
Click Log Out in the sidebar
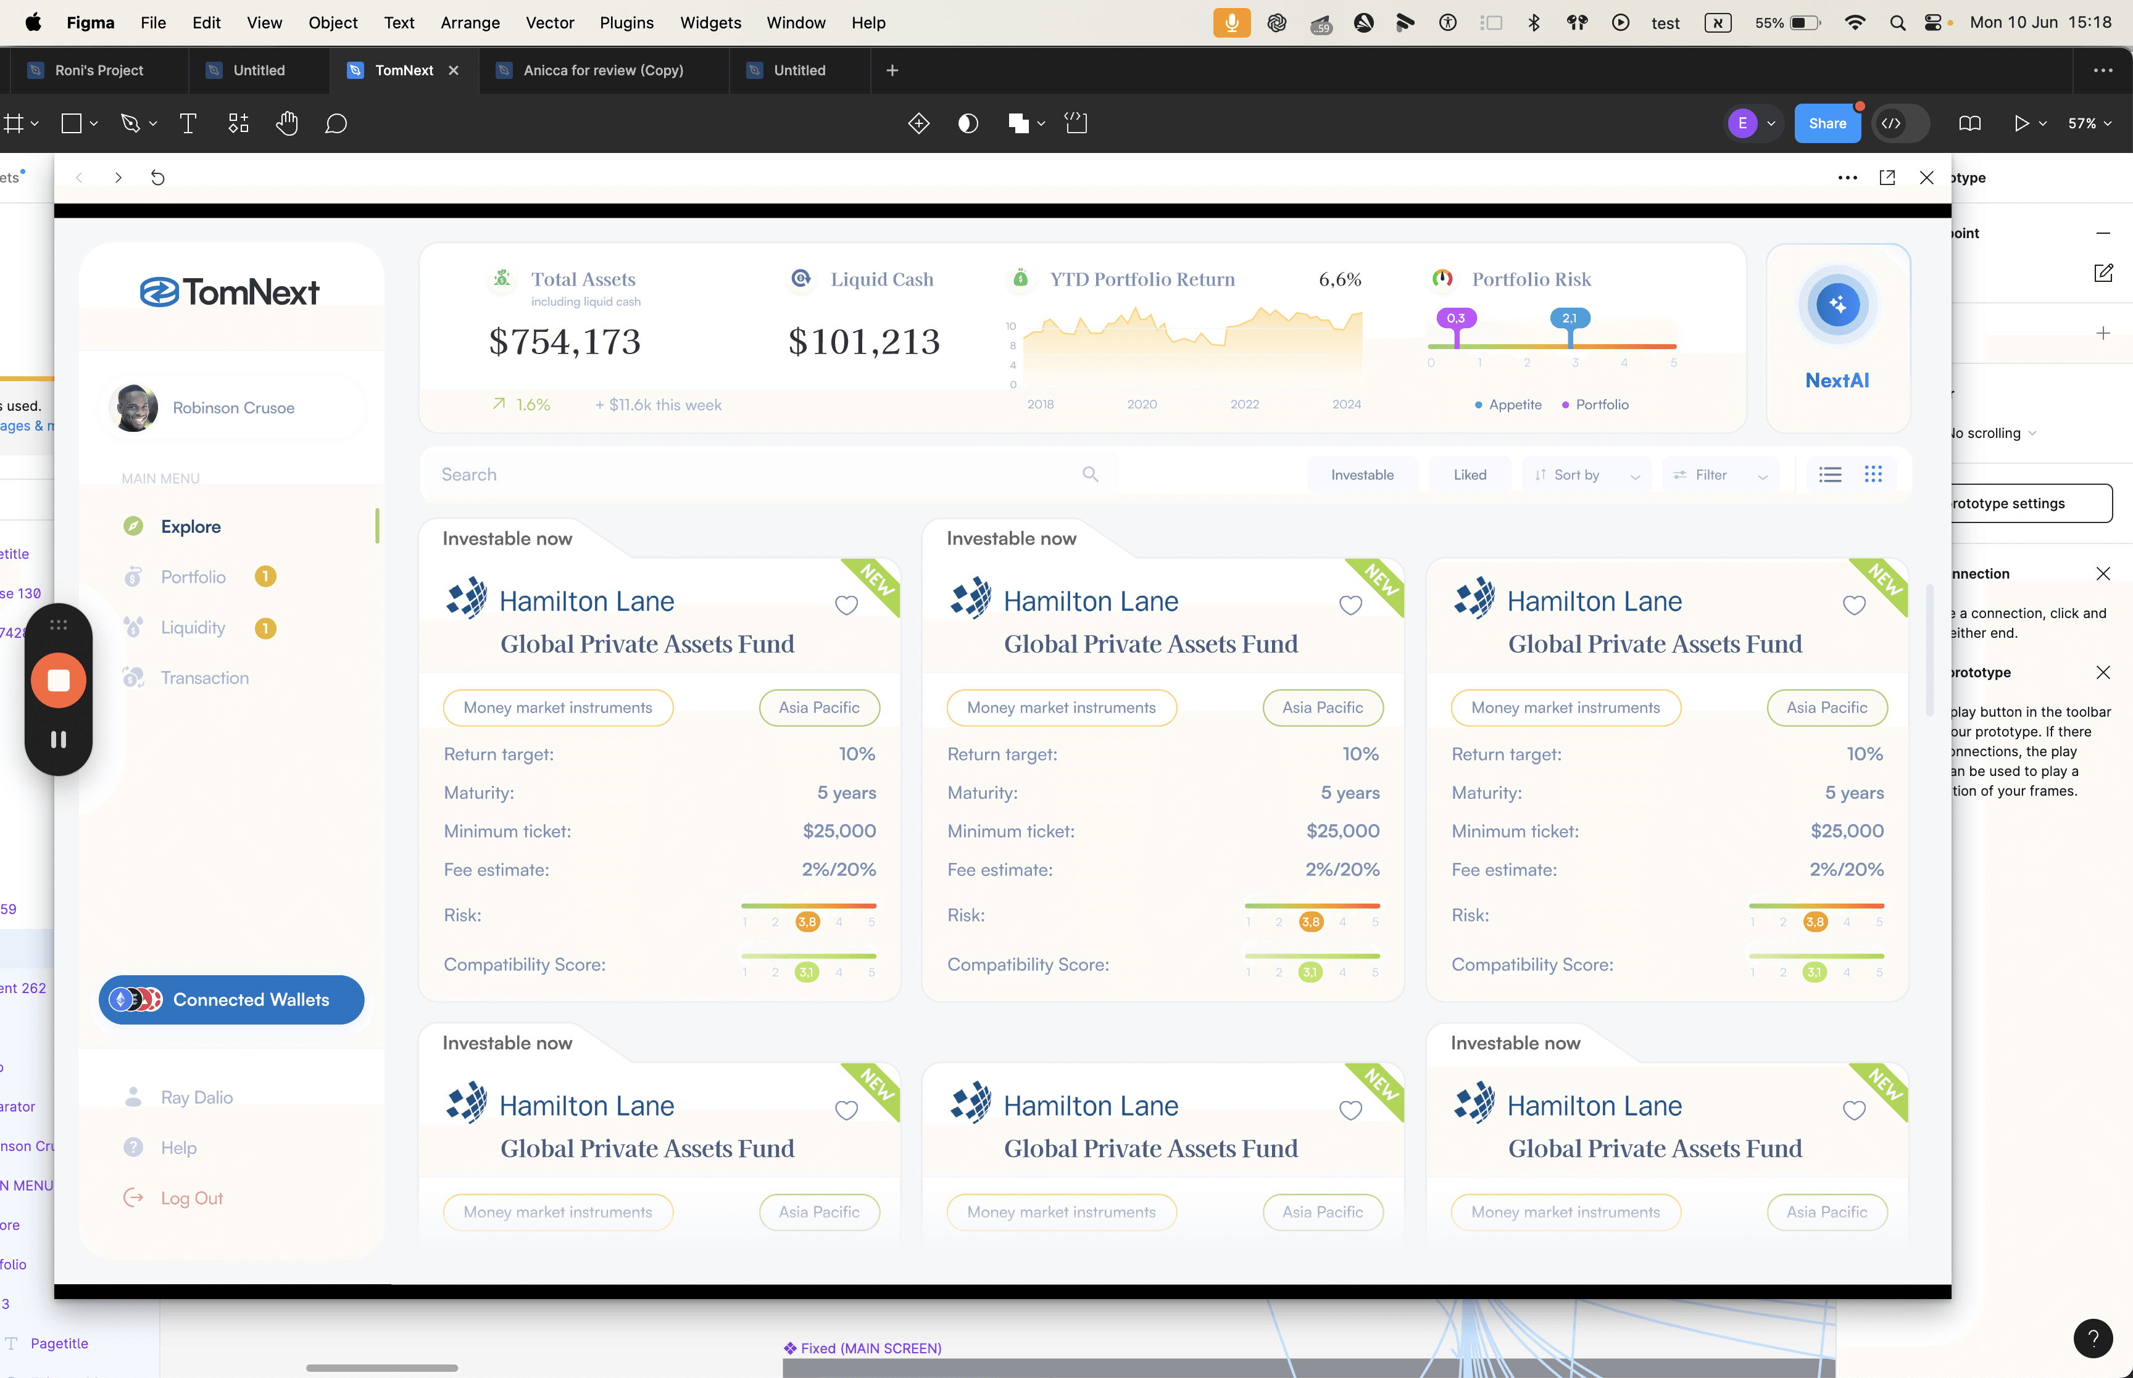click(x=191, y=1198)
